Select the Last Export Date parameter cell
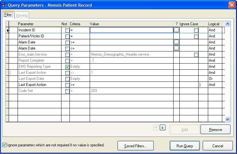 click(x=39, y=79)
